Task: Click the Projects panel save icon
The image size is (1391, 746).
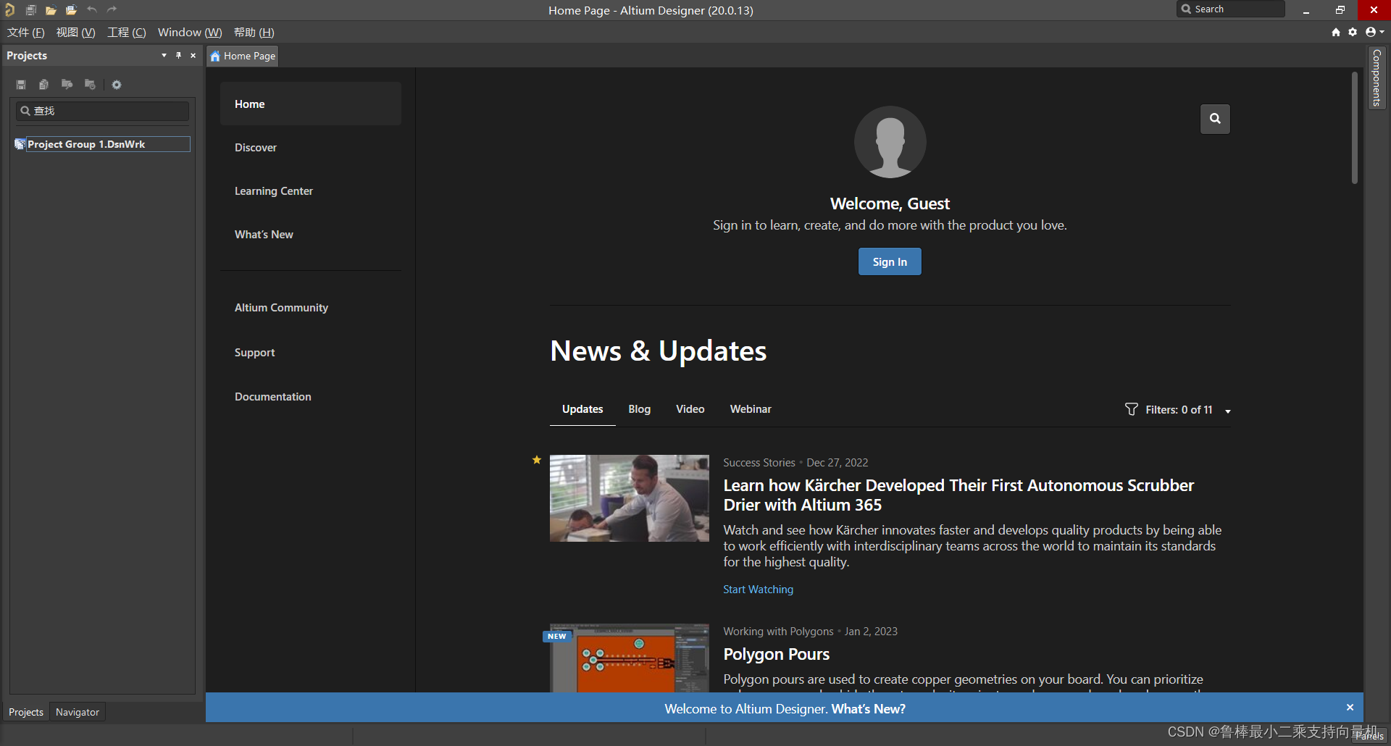Action: click(21, 85)
